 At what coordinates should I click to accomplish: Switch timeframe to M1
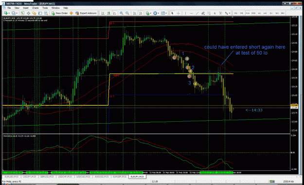236,13
